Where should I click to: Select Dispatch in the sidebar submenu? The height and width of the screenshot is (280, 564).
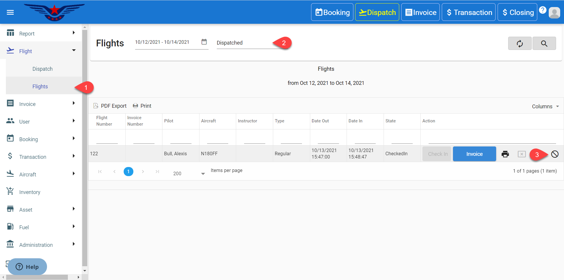point(43,69)
